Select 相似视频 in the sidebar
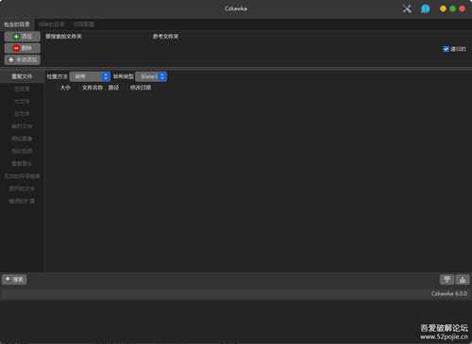Image resolution: width=472 pixels, height=344 pixels. tap(22, 151)
